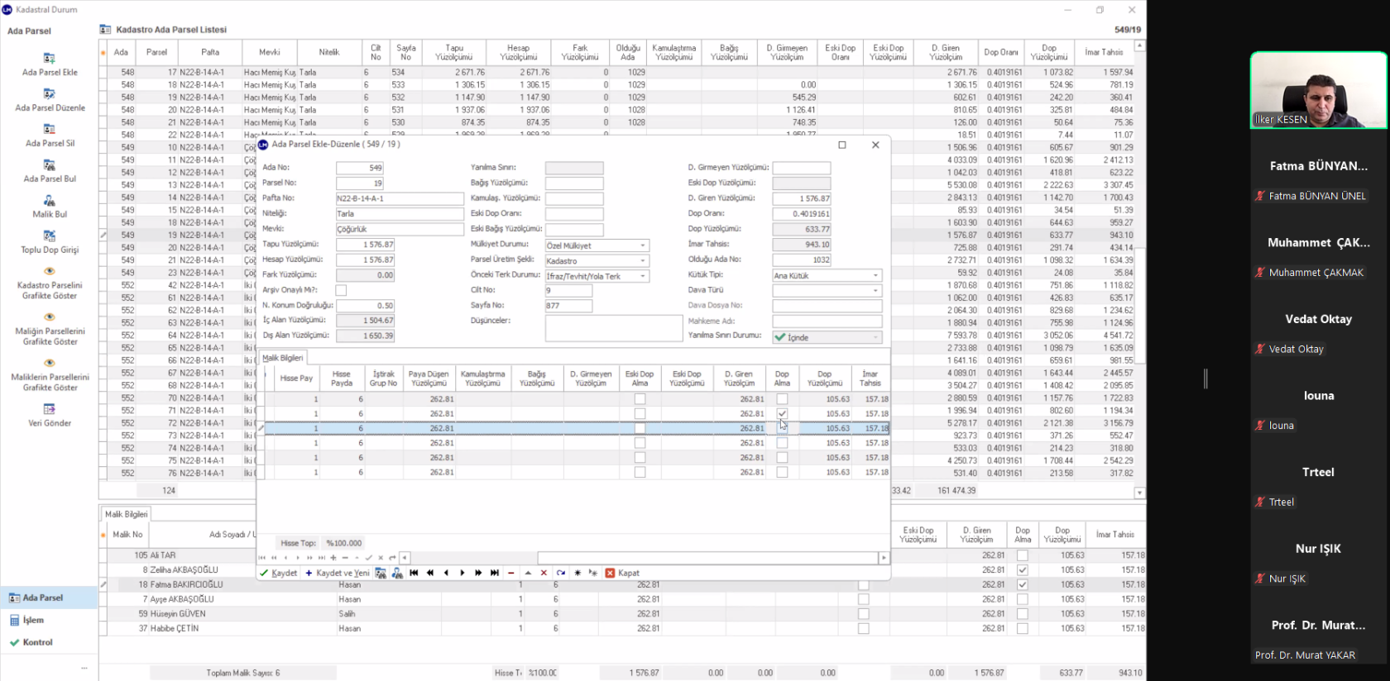Click the Maliğin Parsellerini Grafikte Göster eye icon
Viewport: 1390px width, 681px height.
coord(50,317)
